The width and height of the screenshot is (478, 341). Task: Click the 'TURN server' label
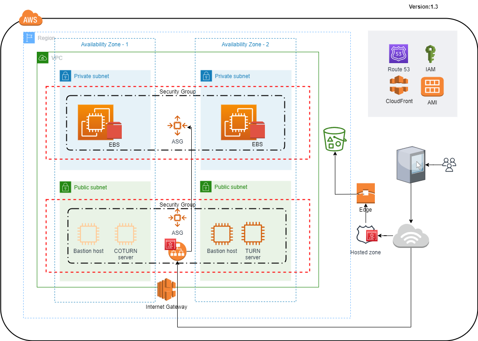pos(253,254)
